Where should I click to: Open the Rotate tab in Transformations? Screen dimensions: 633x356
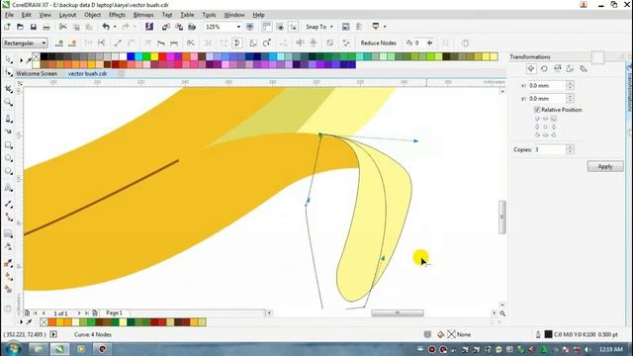pos(544,68)
